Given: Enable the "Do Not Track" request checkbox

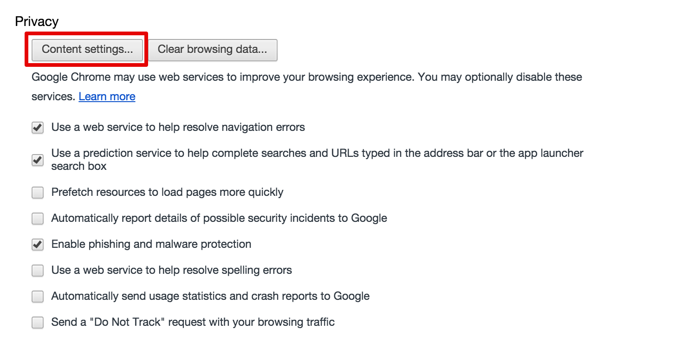Looking at the screenshot, I should (38, 323).
